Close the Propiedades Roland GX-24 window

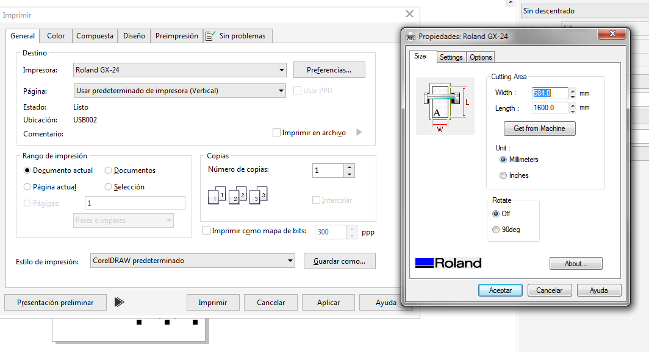point(612,33)
